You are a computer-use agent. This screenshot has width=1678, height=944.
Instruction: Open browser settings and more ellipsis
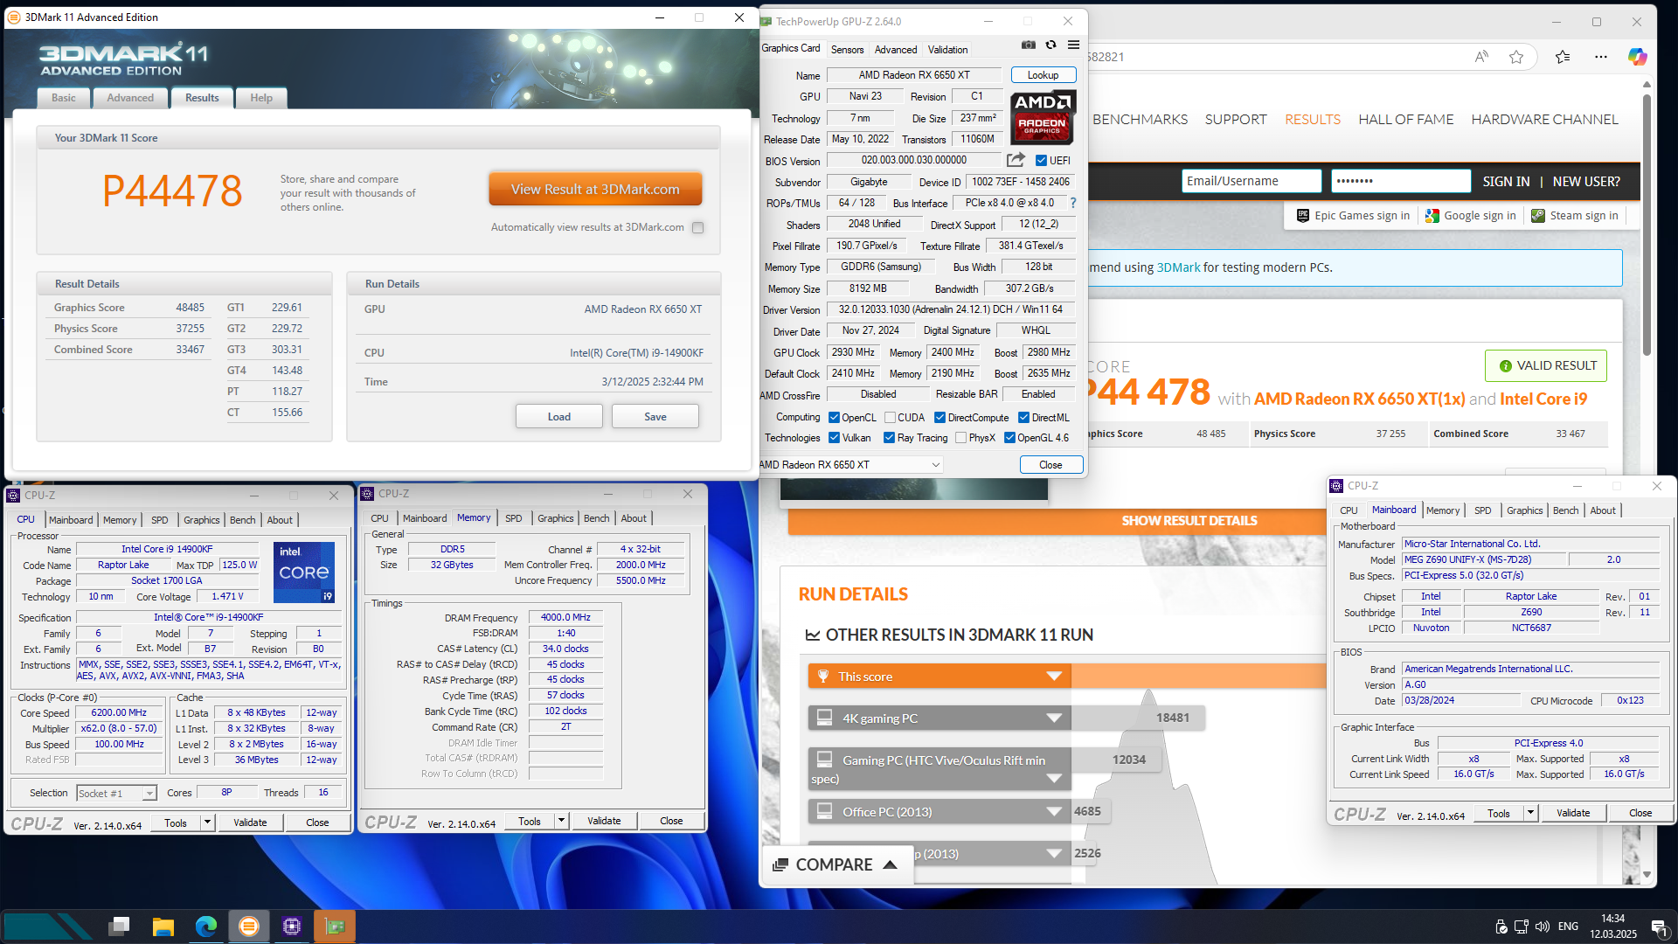[1600, 57]
